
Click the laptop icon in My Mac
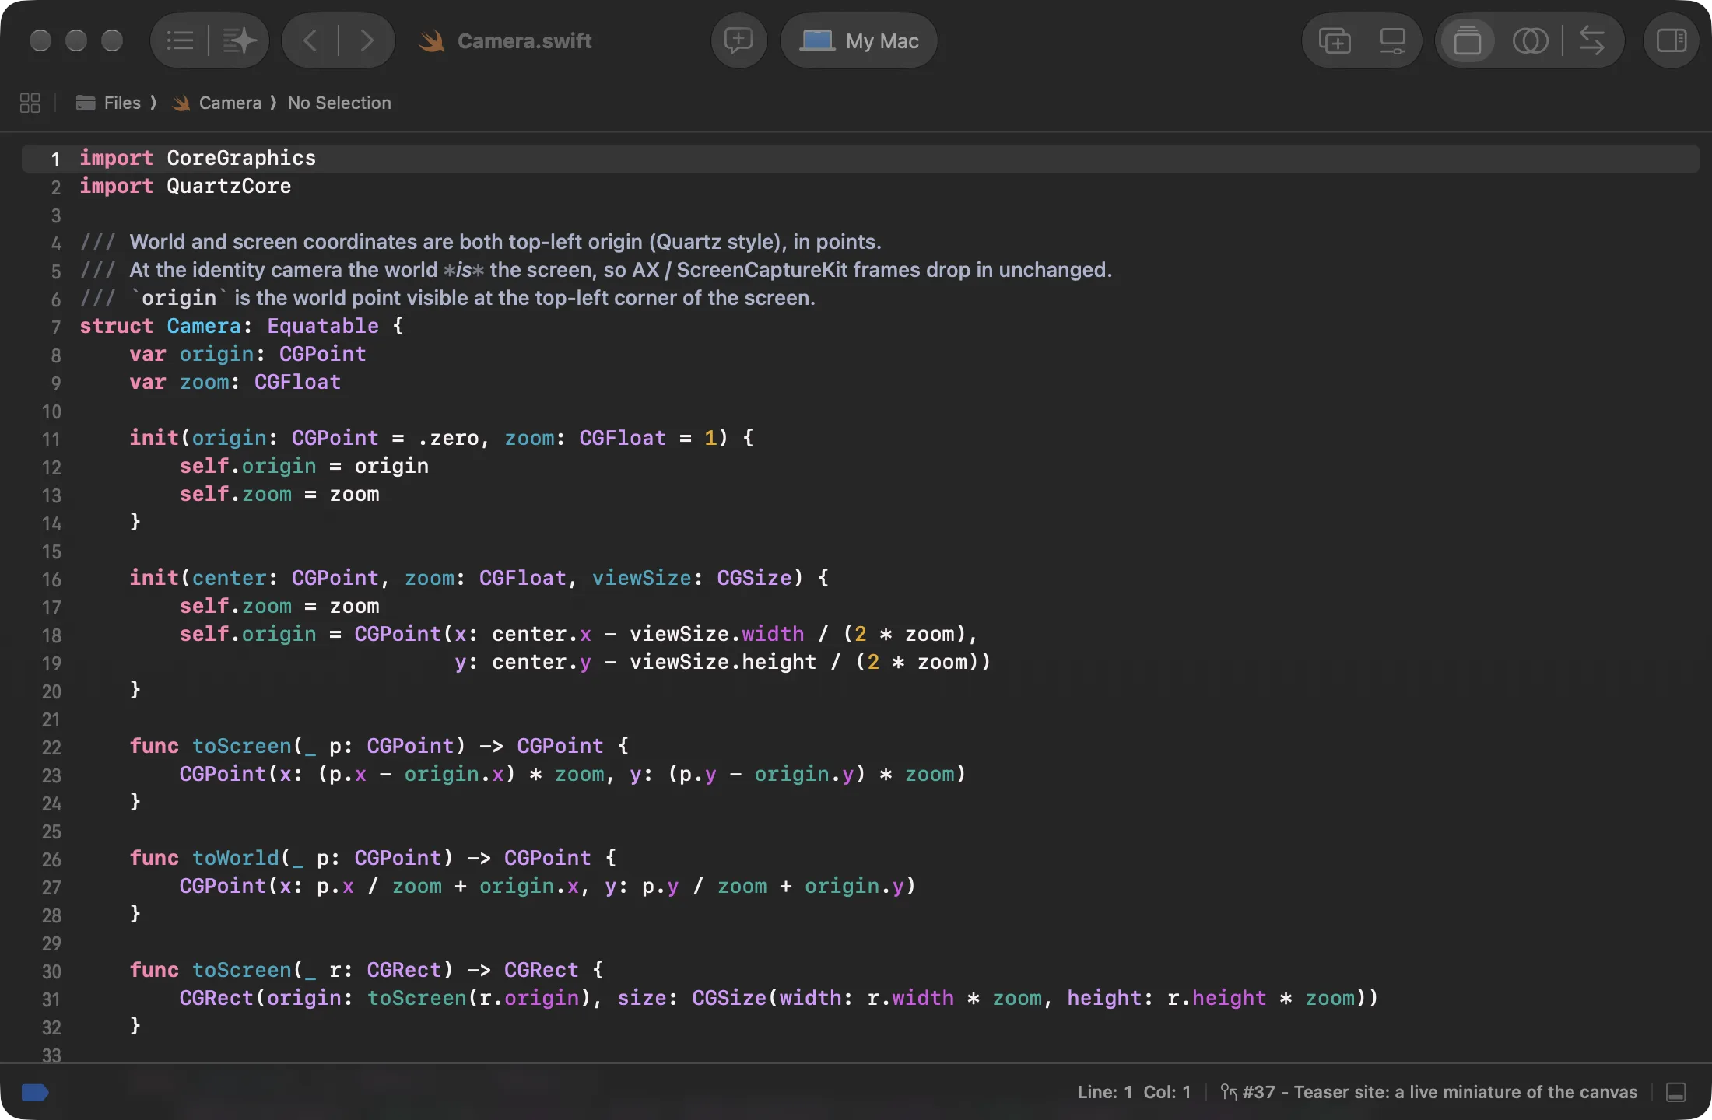817,40
